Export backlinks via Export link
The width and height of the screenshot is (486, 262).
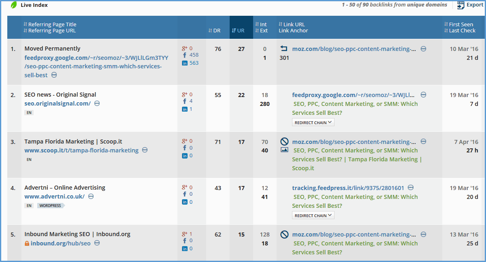pos(475,5)
